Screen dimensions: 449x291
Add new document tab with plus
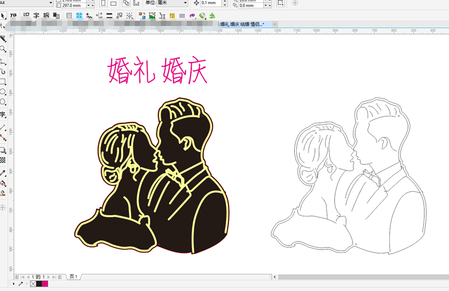(275, 24)
